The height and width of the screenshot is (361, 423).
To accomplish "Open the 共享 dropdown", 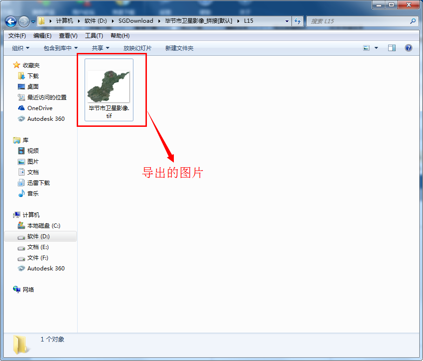I will click(x=100, y=48).
